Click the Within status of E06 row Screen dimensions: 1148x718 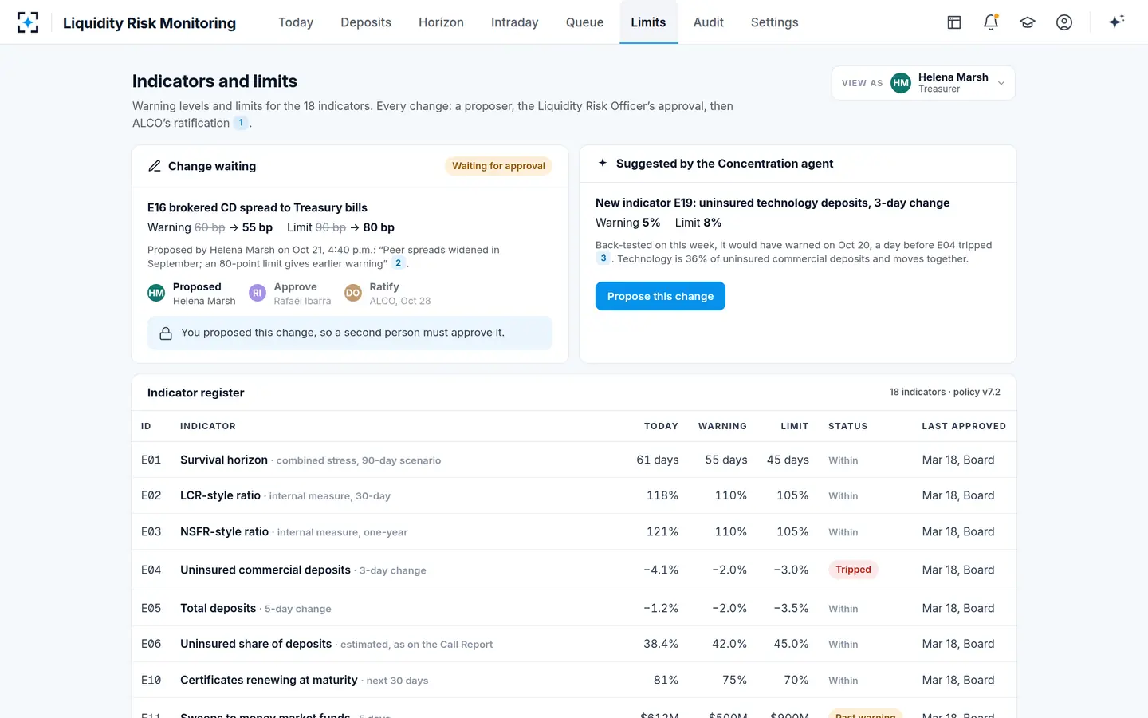(843, 645)
